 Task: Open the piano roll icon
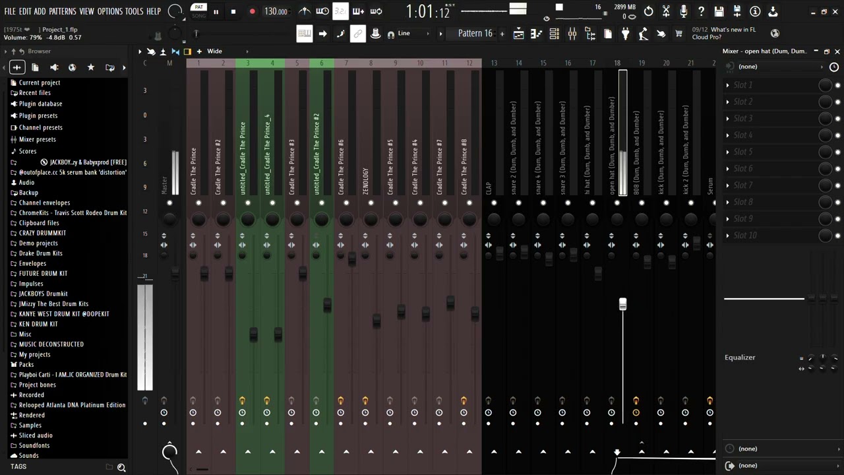pyautogui.click(x=537, y=34)
